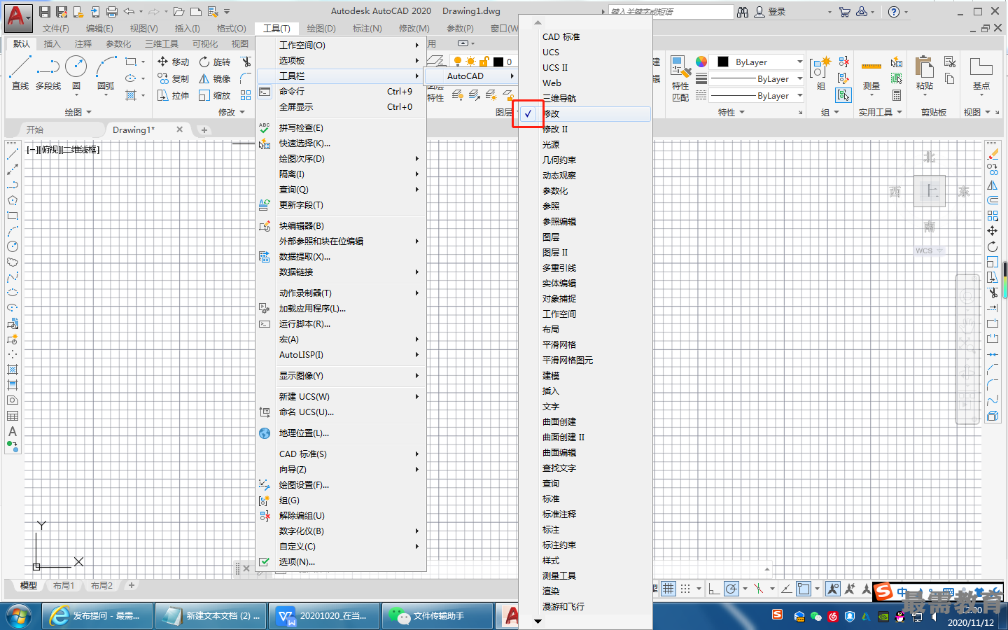Click the black layer color swatch
Viewport: 1008px width, 630px height.
tap(498, 62)
